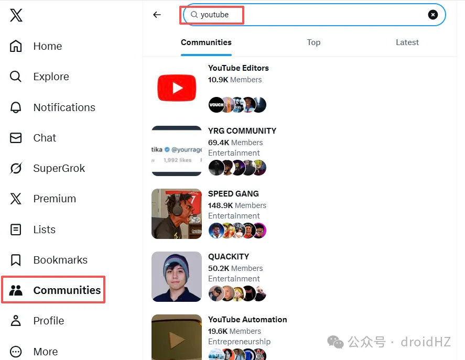This screenshot has width=465, height=360.
Task: Click the X logo icon
Action: click(16, 15)
